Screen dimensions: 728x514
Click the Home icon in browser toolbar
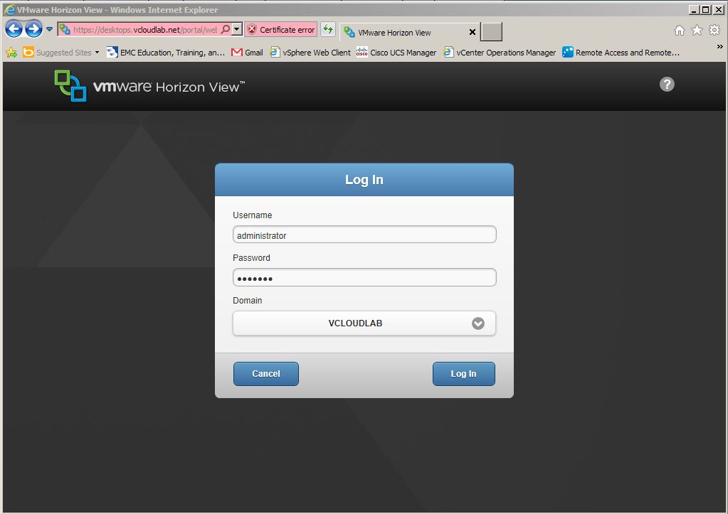(x=679, y=31)
